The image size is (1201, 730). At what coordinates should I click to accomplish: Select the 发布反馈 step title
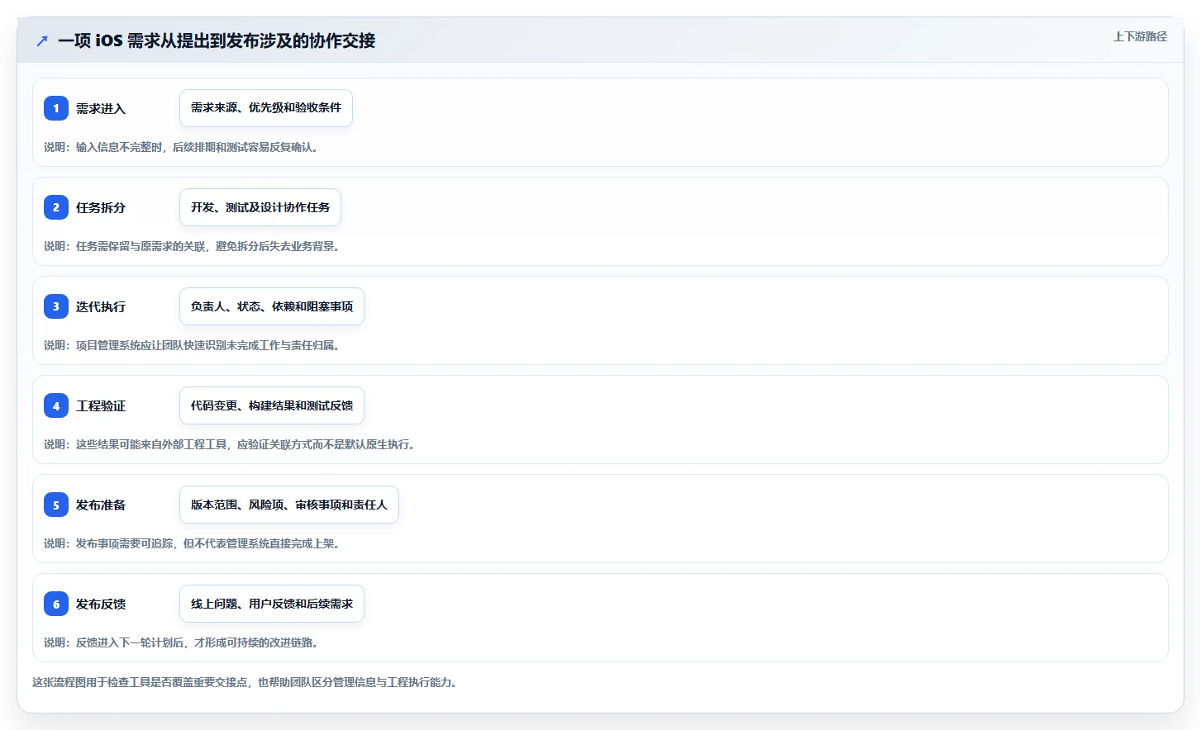101,604
